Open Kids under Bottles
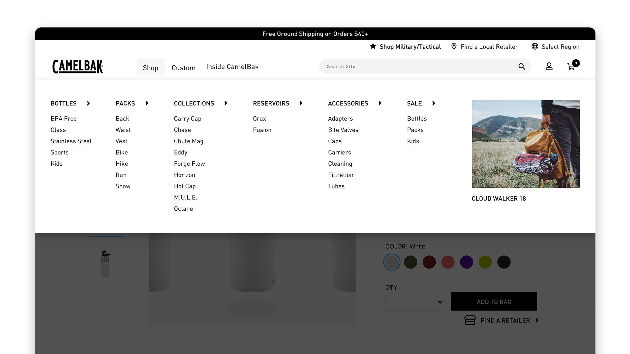 56,164
